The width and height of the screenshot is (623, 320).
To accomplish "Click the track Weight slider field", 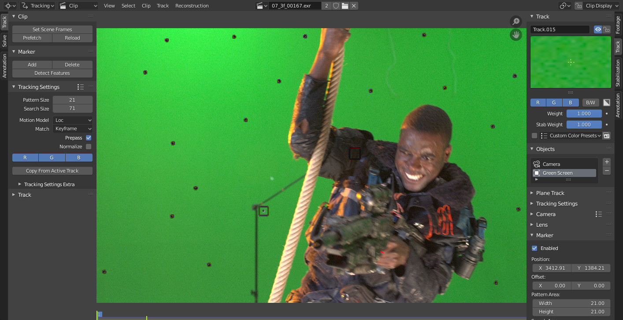I will coord(584,114).
